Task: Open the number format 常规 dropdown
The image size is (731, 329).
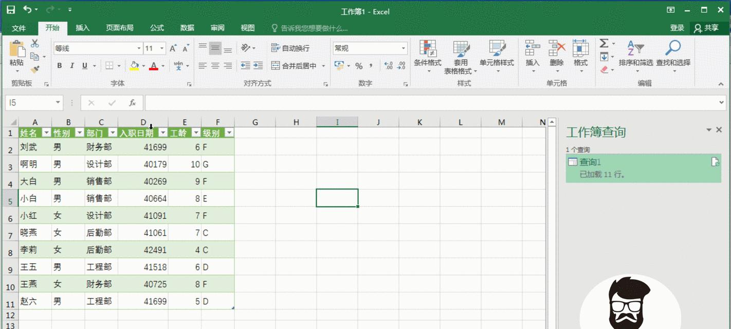Action: [403, 48]
